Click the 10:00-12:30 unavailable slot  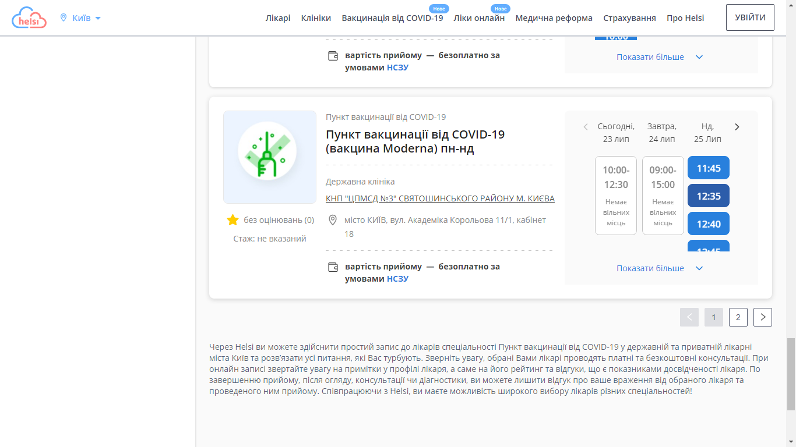pyautogui.click(x=616, y=196)
